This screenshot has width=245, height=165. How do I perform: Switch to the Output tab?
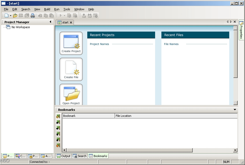pos(63,156)
